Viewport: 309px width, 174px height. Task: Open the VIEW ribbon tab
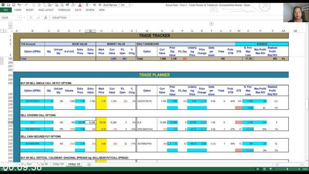[102, 10]
